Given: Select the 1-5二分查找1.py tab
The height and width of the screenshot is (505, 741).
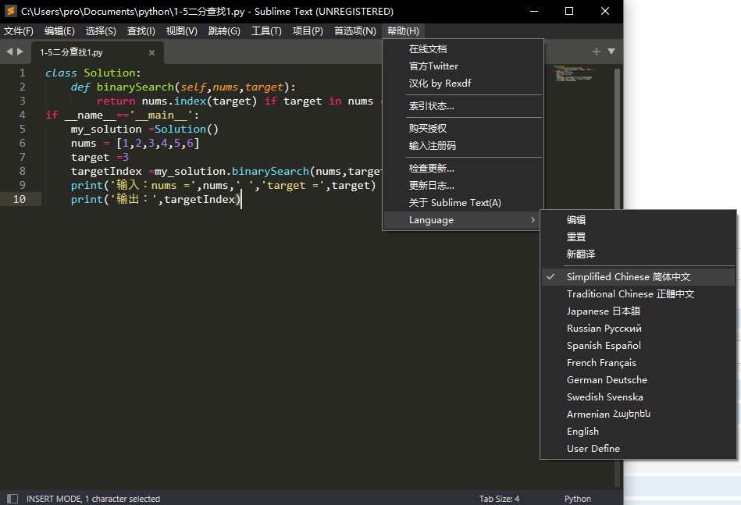Looking at the screenshot, I should (98, 52).
